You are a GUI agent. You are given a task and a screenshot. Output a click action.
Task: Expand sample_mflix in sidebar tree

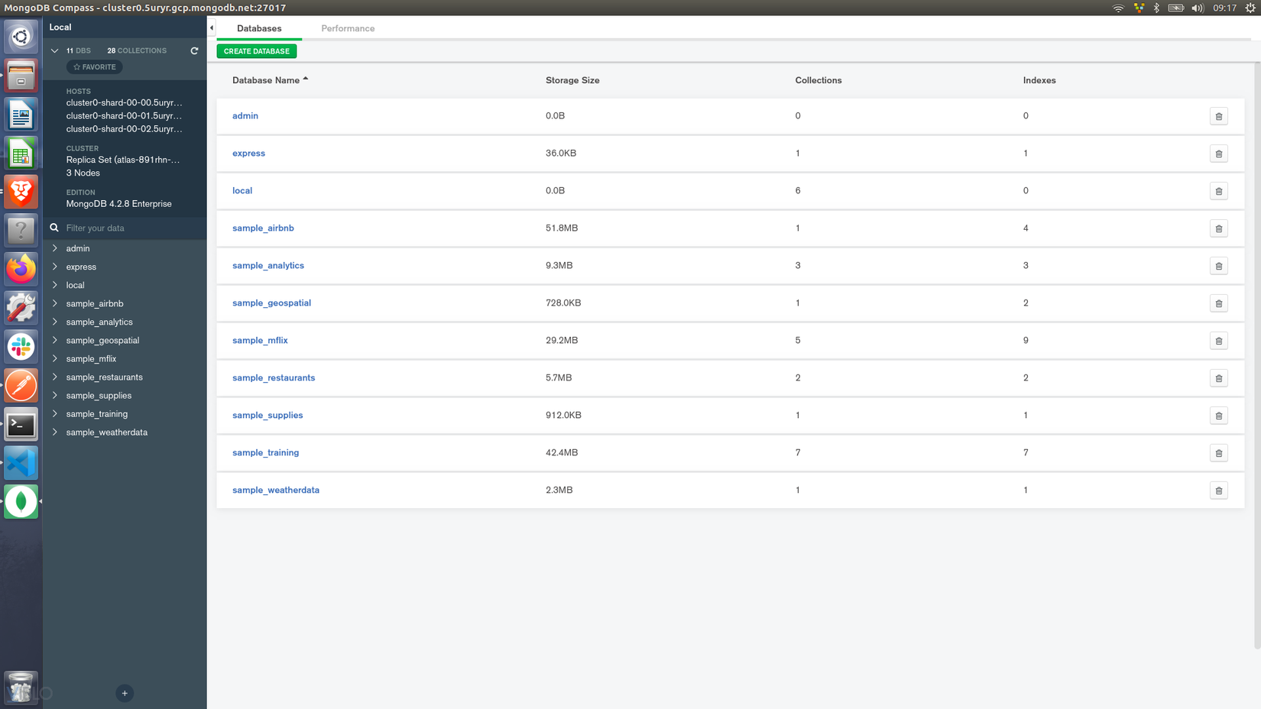click(x=55, y=358)
